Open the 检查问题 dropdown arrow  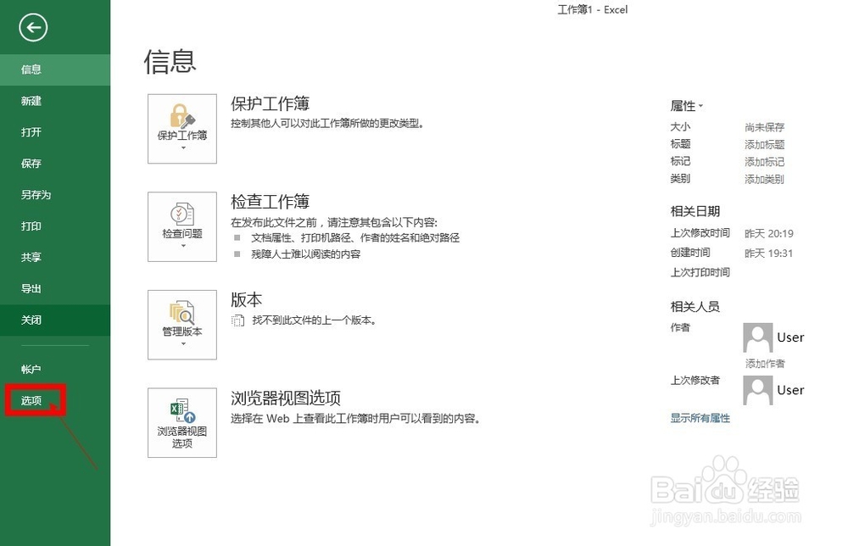[181, 247]
